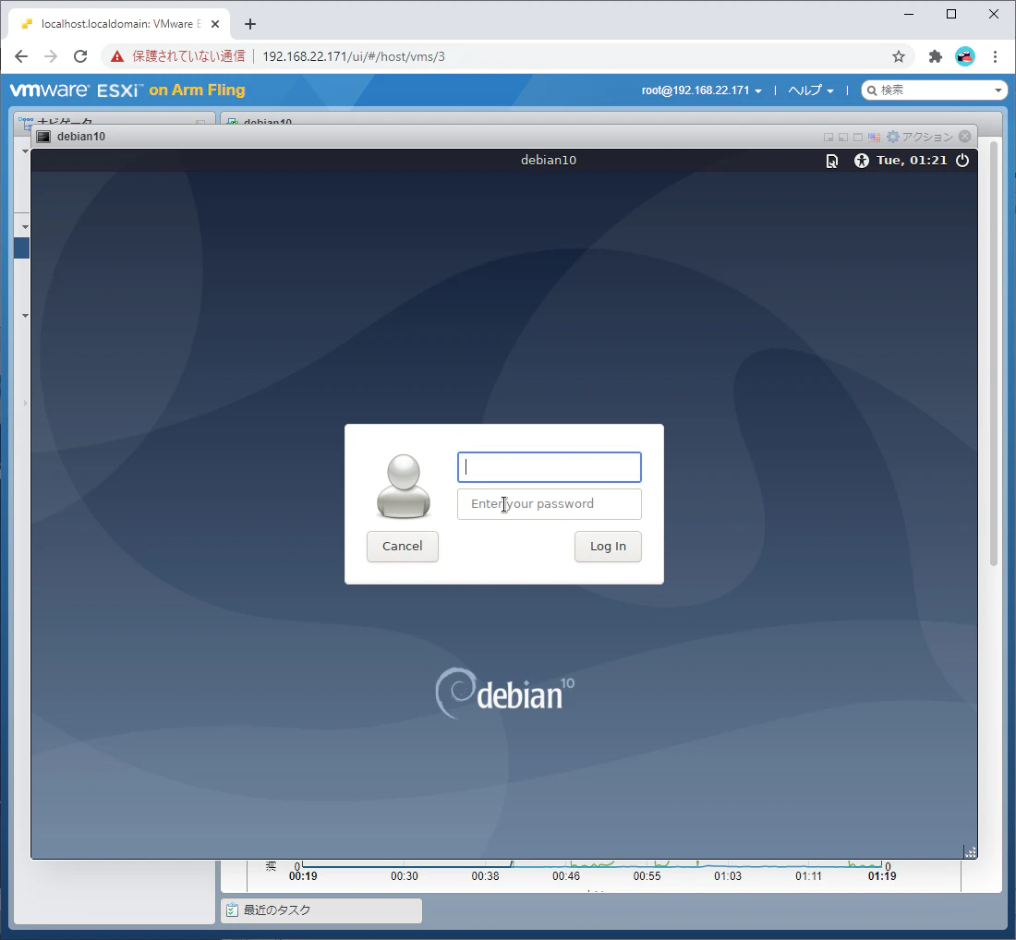Click the power icon in Debian top bar
The width and height of the screenshot is (1016, 940).
(962, 160)
